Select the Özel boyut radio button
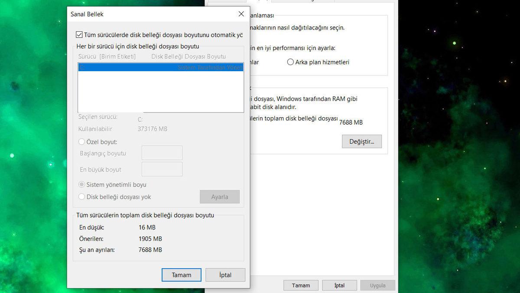520x293 pixels. point(81,142)
